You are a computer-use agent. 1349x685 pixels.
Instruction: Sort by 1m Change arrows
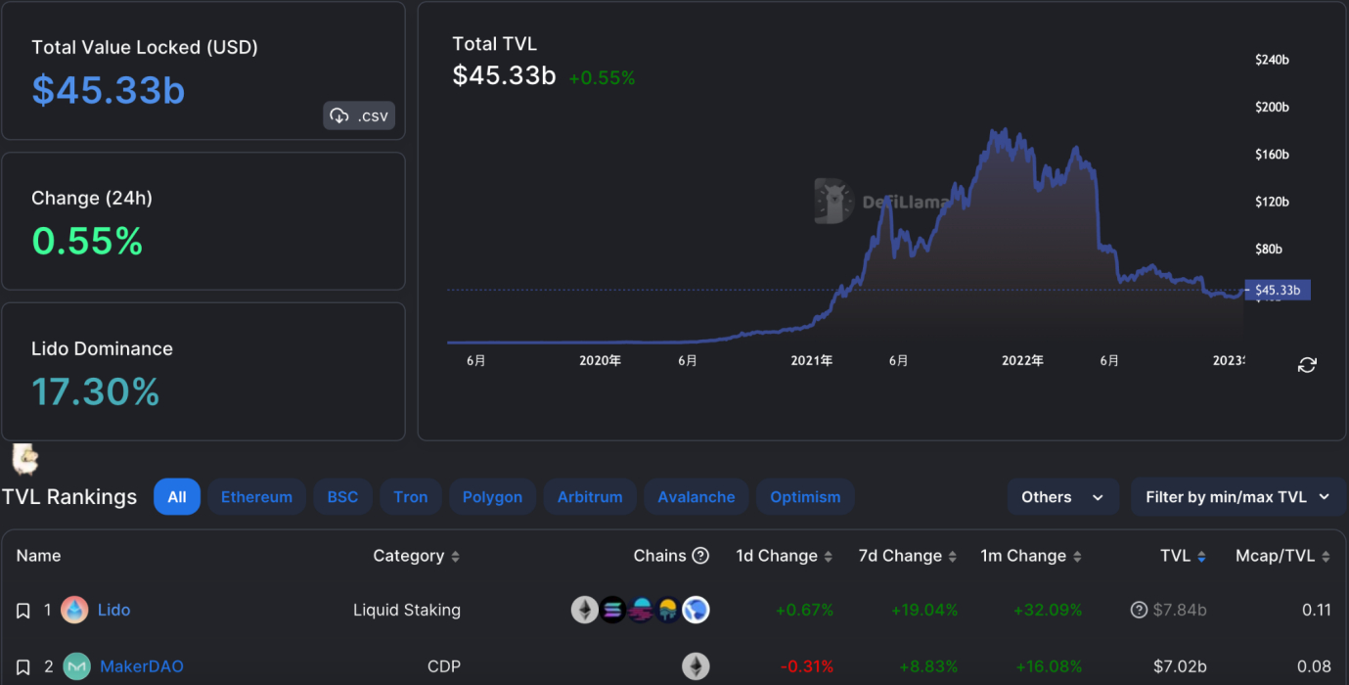(1076, 557)
